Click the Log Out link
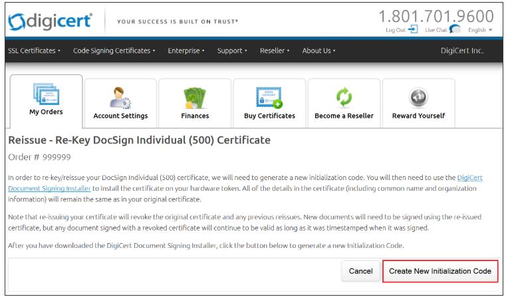This screenshot has height=297, width=506. (x=396, y=30)
